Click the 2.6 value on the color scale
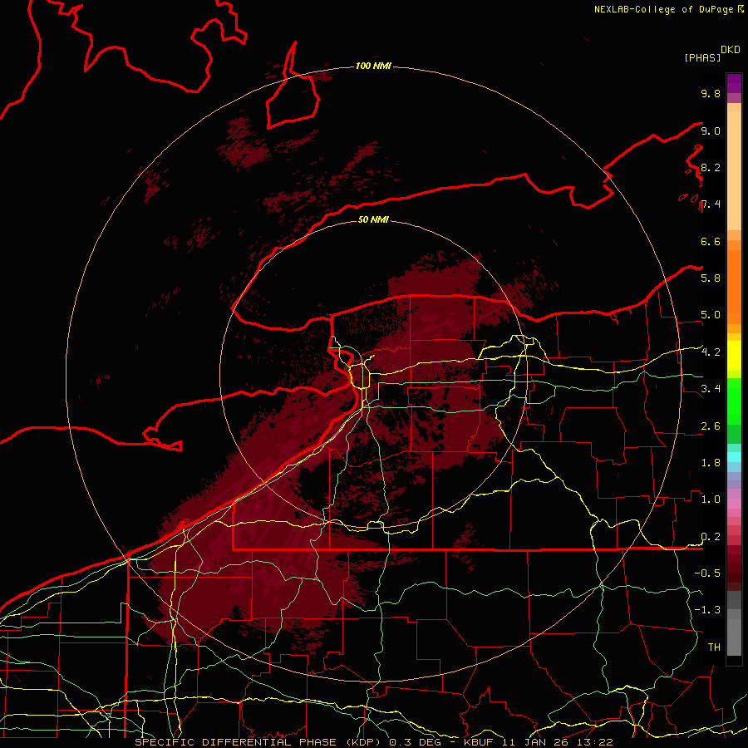The image size is (748, 748). 711,426
